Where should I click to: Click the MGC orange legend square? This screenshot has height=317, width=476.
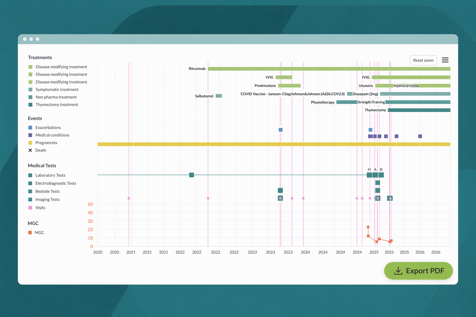click(30, 232)
